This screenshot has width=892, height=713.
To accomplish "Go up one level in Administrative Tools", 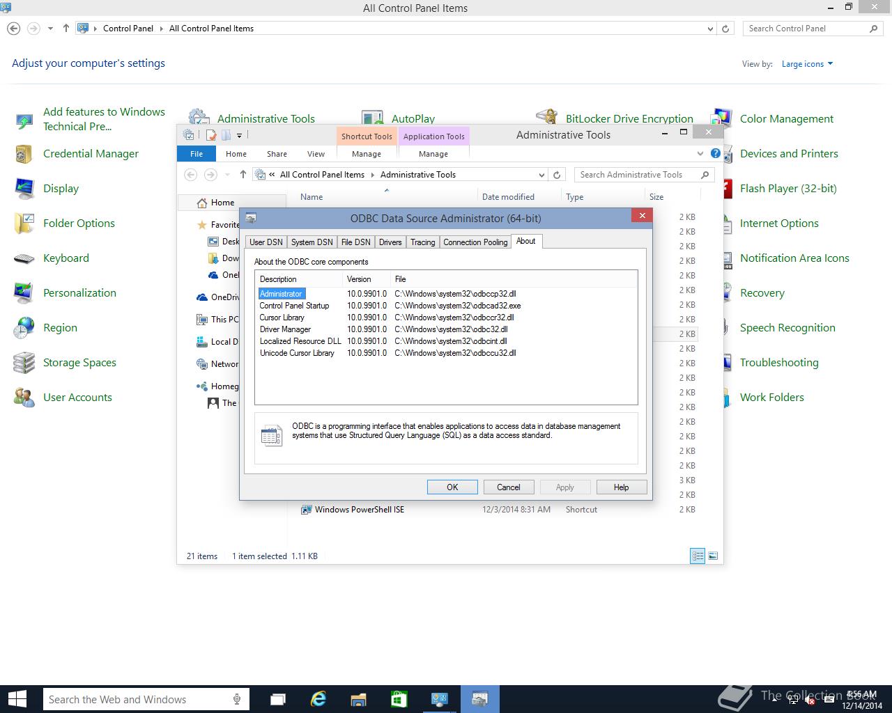I will (243, 175).
